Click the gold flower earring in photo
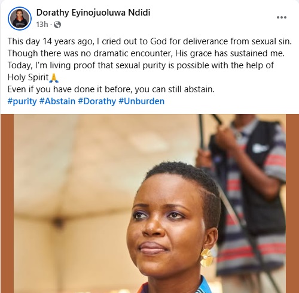Screen dimensions: 299x293 [x=206, y=257]
